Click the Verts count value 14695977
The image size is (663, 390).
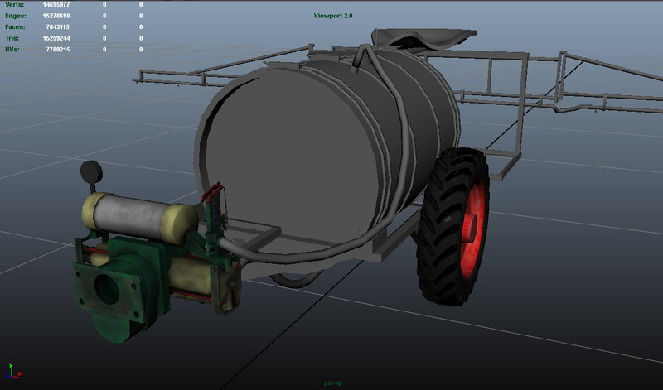point(56,5)
